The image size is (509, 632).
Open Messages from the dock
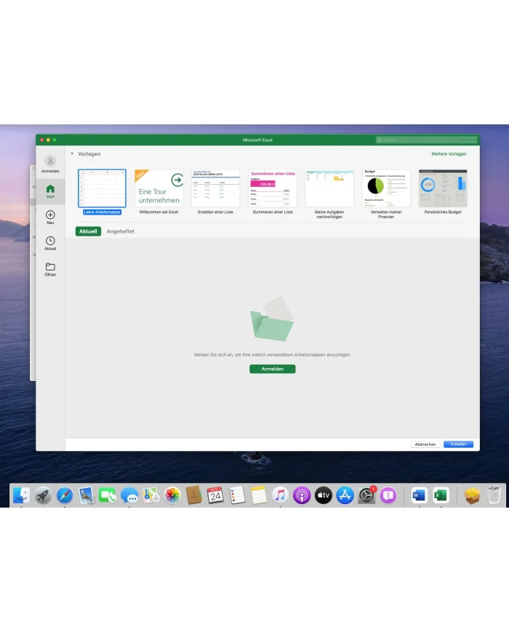(129, 495)
